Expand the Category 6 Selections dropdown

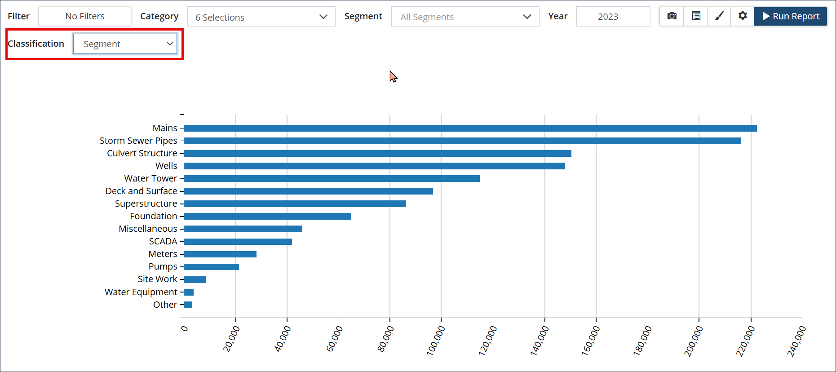261,17
